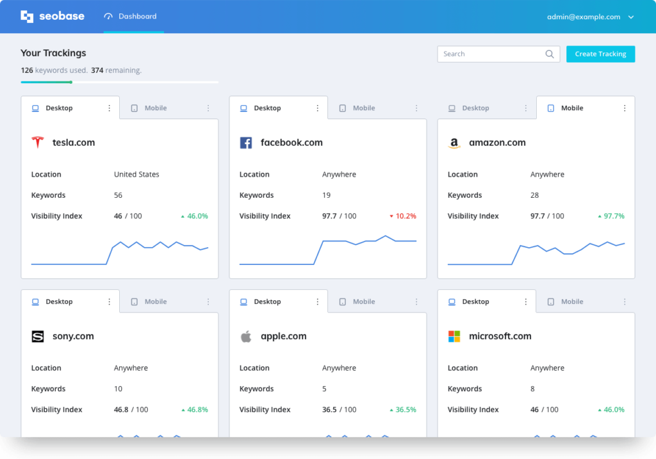Open microsoft.com Mobile three-dot menu
Image resolution: width=656 pixels, height=459 pixels.
click(x=625, y=302)
